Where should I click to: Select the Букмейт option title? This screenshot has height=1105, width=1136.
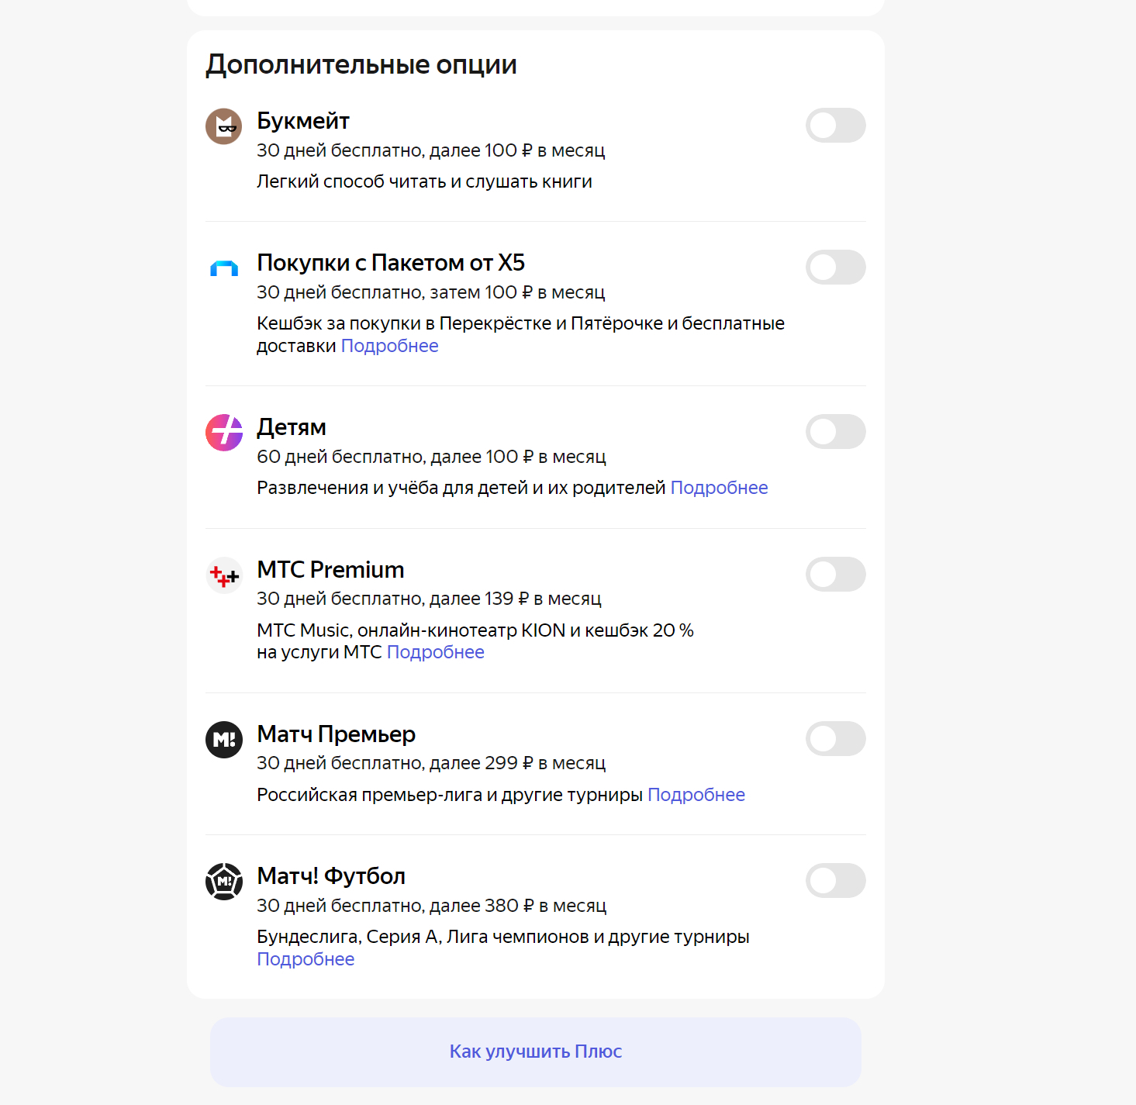click(x=303, y=121)
